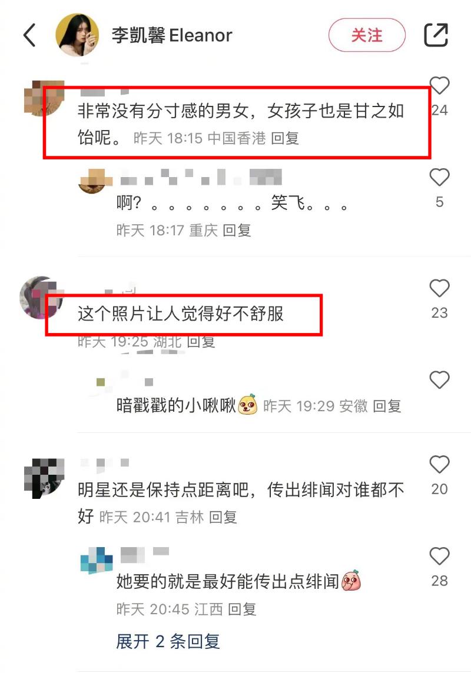This screenshot has height=673, width=471.
Task: Expand replies via 展开 2 条回复
Action: (x=168, y=642)
